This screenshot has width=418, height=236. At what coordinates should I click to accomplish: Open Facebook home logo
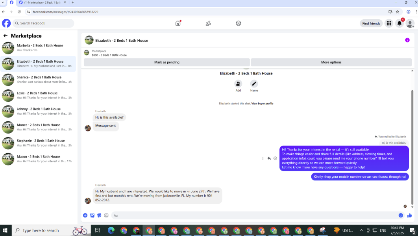(x=6, y=23)
